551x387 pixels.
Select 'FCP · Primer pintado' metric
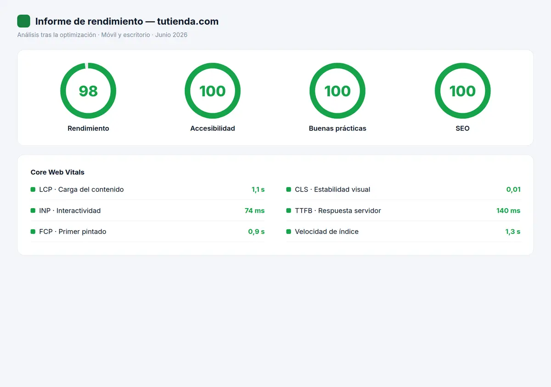[73, 232]
